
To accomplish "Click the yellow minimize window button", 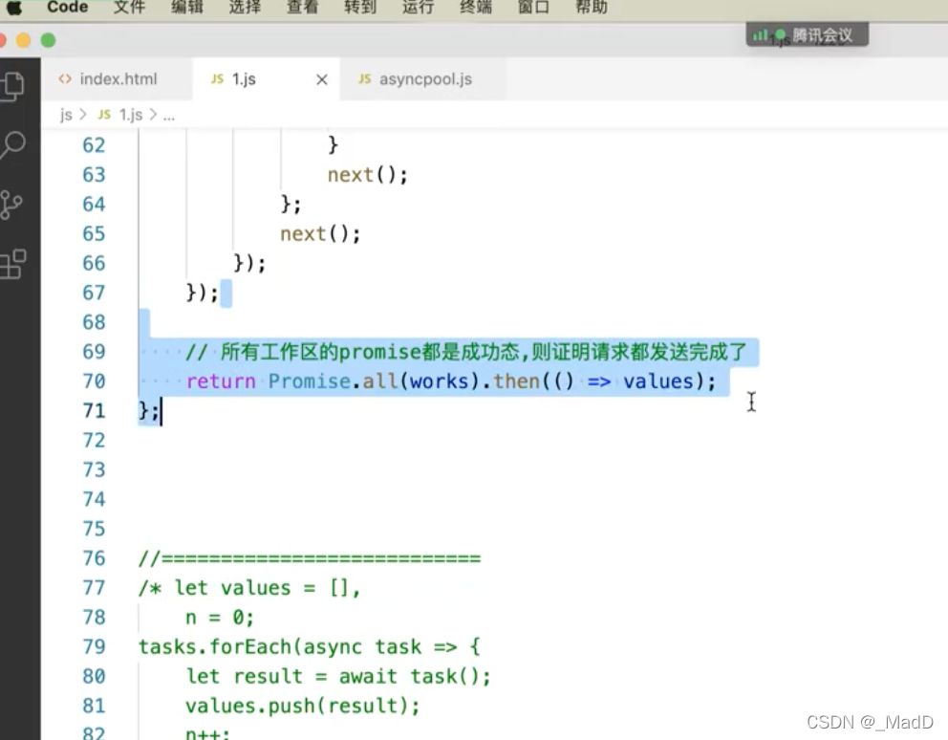I will coord(24,40).
